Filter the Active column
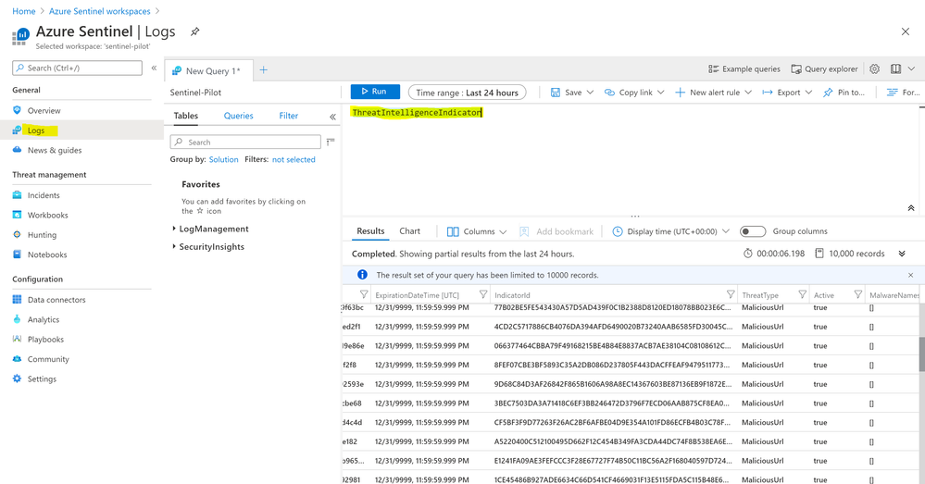The image size is (925, 484). coord(857,295)
